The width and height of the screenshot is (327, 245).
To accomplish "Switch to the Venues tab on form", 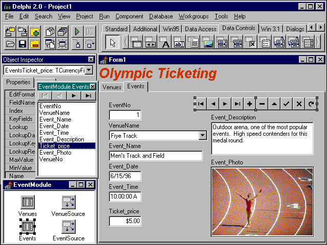I will (x=112, y=87).
